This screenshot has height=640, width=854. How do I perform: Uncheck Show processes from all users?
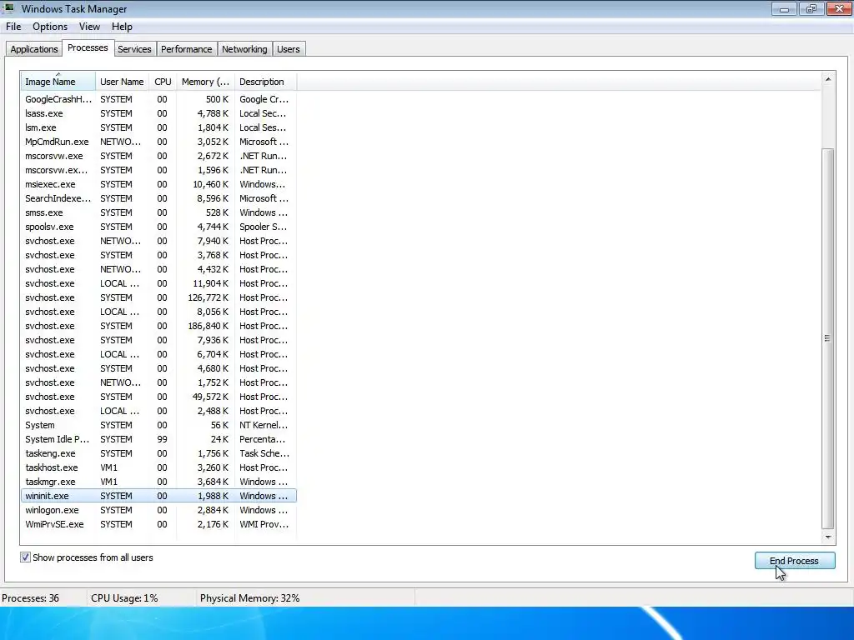tap(25, 557)
